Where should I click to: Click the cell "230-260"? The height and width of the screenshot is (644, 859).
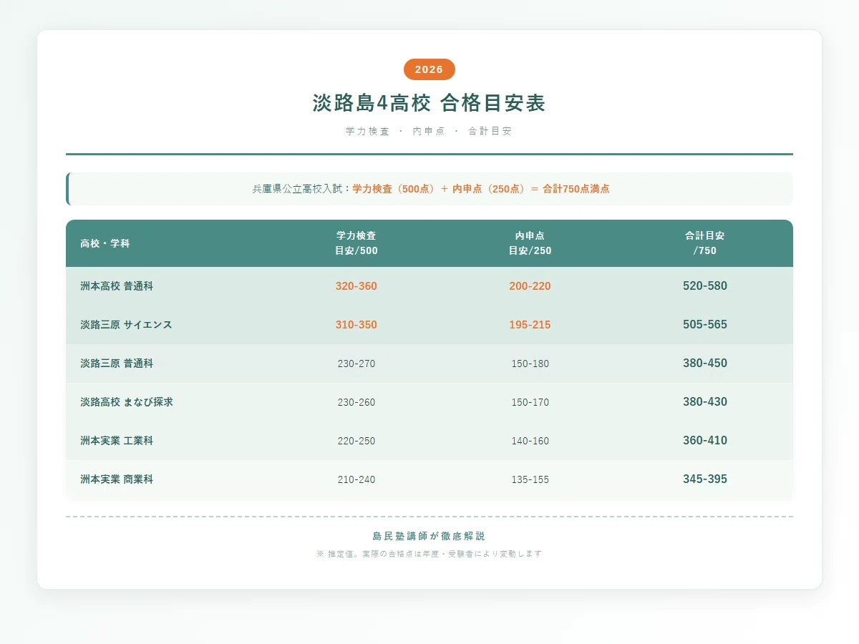(x=356, y=402)
